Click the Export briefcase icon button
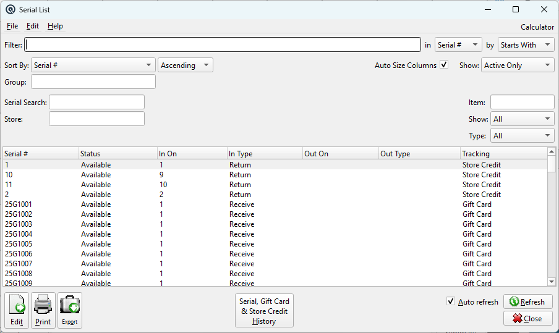 pyautogui.click(x=70, y=311)
